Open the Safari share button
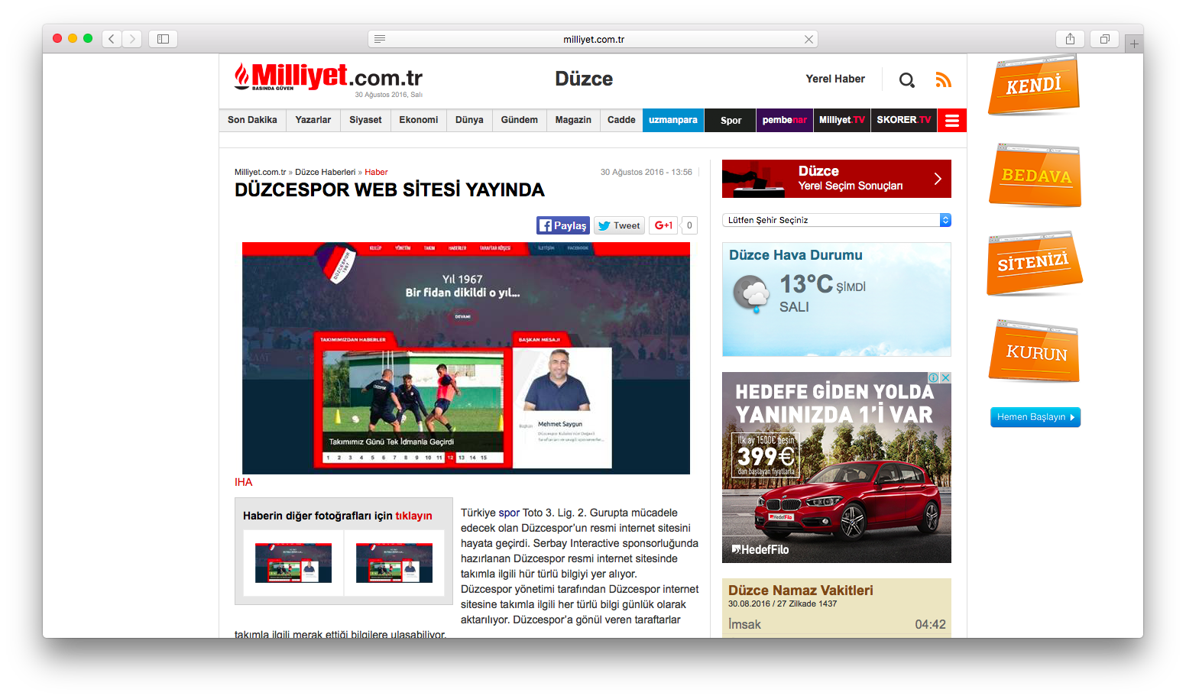The height and width of the screenshot is (699, 1186). 1070,38
